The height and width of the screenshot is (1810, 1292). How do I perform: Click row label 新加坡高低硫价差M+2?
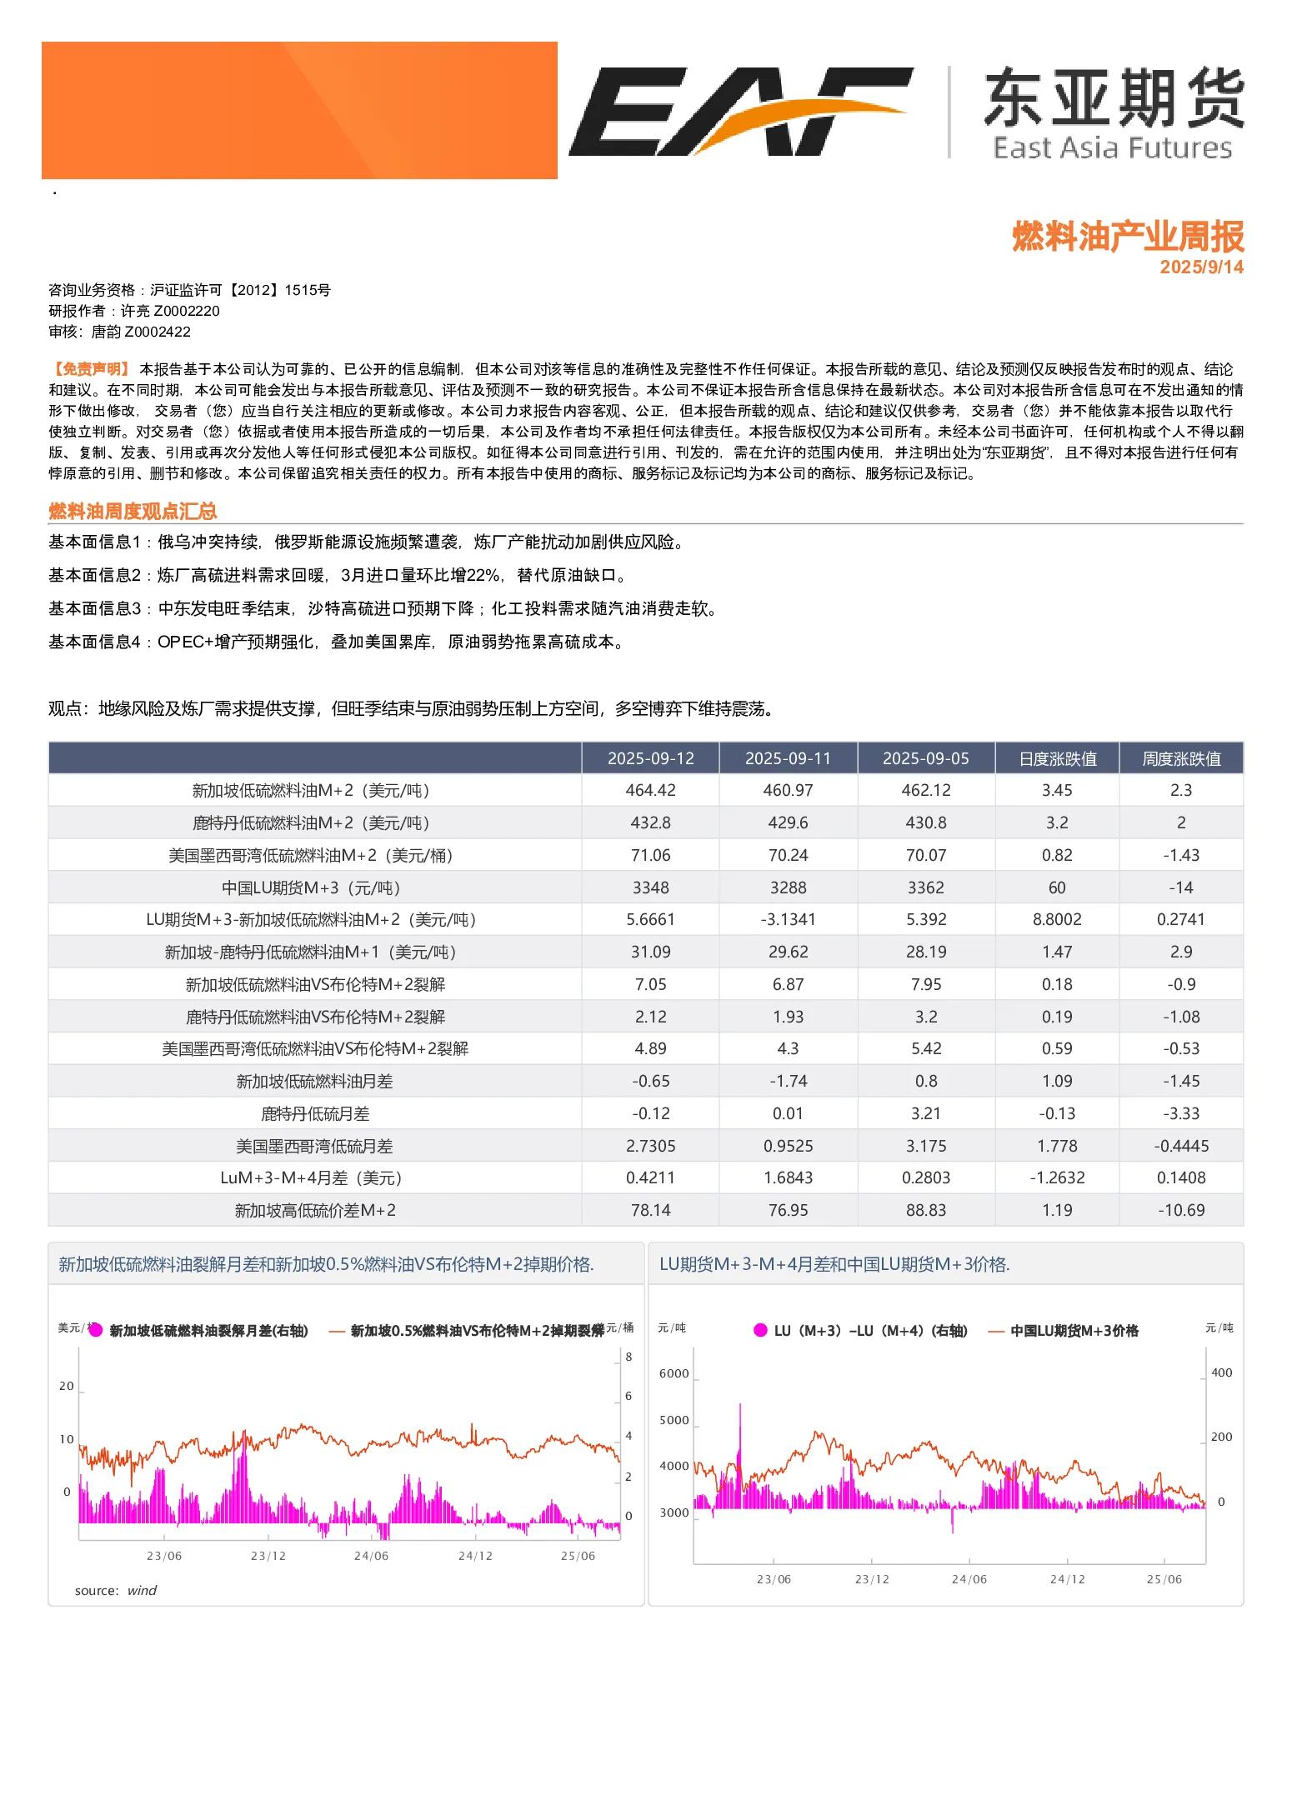pyautogui.click(x=315, y=1210)
